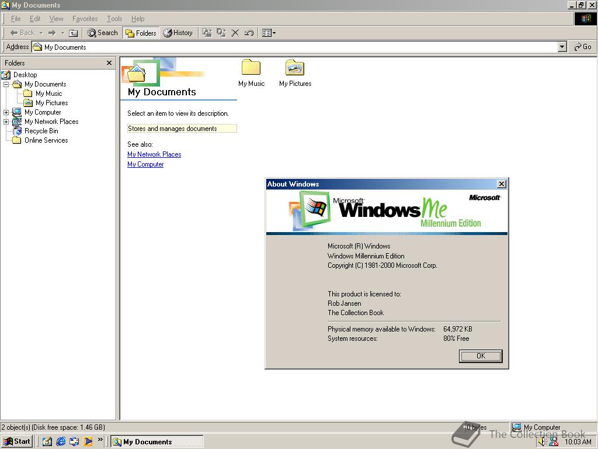Click the Back toolbar button
The height and width of the screenshot is (449, 598).
pyautogui.click(x=22, y=33)
